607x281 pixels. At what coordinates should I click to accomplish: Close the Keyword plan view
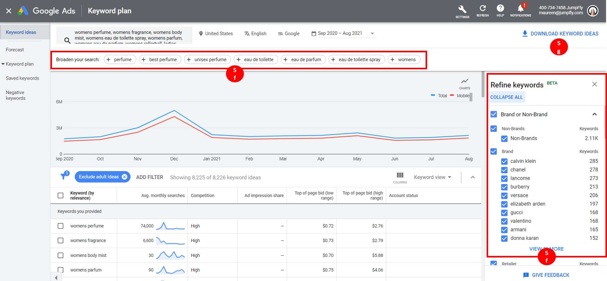[x=9, y=11]
